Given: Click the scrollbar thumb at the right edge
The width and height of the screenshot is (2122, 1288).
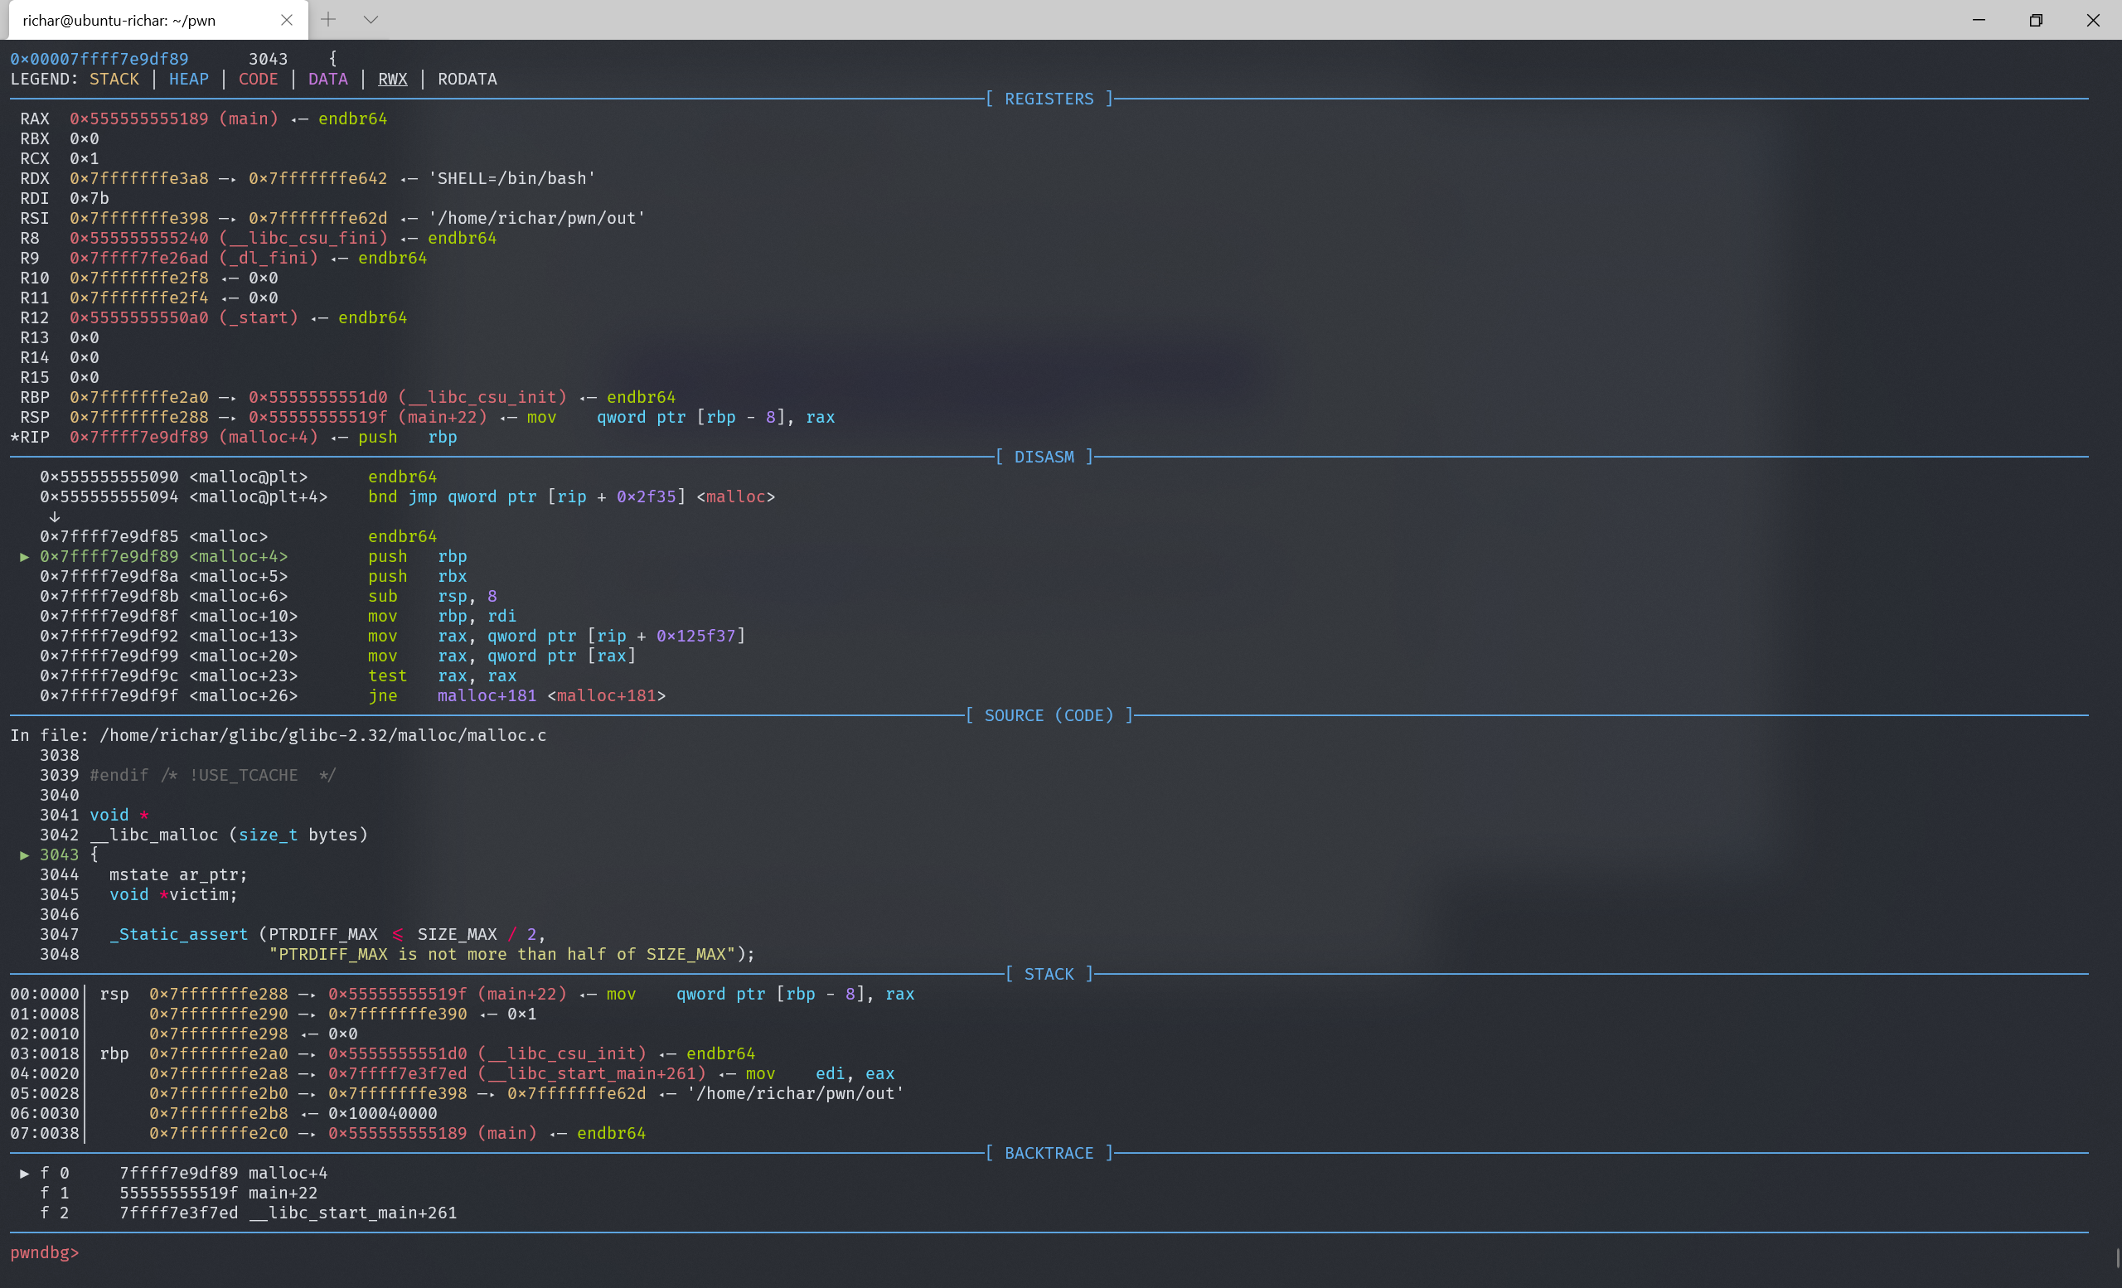Looking at the screenshot, I should [2117, 1257].
